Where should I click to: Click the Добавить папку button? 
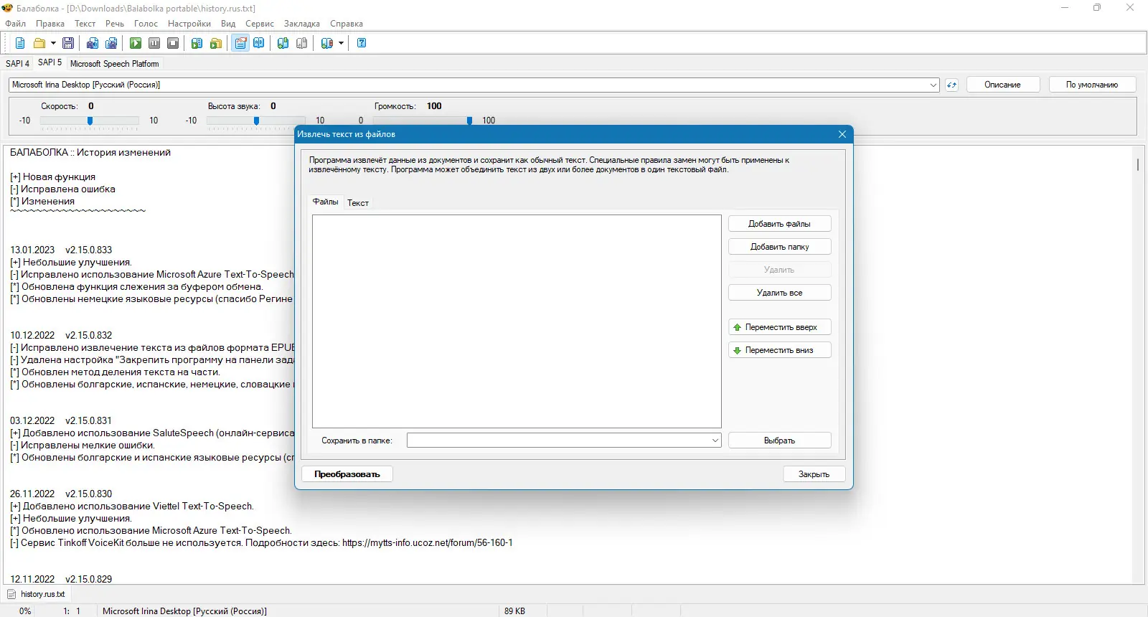pos(779,247)
